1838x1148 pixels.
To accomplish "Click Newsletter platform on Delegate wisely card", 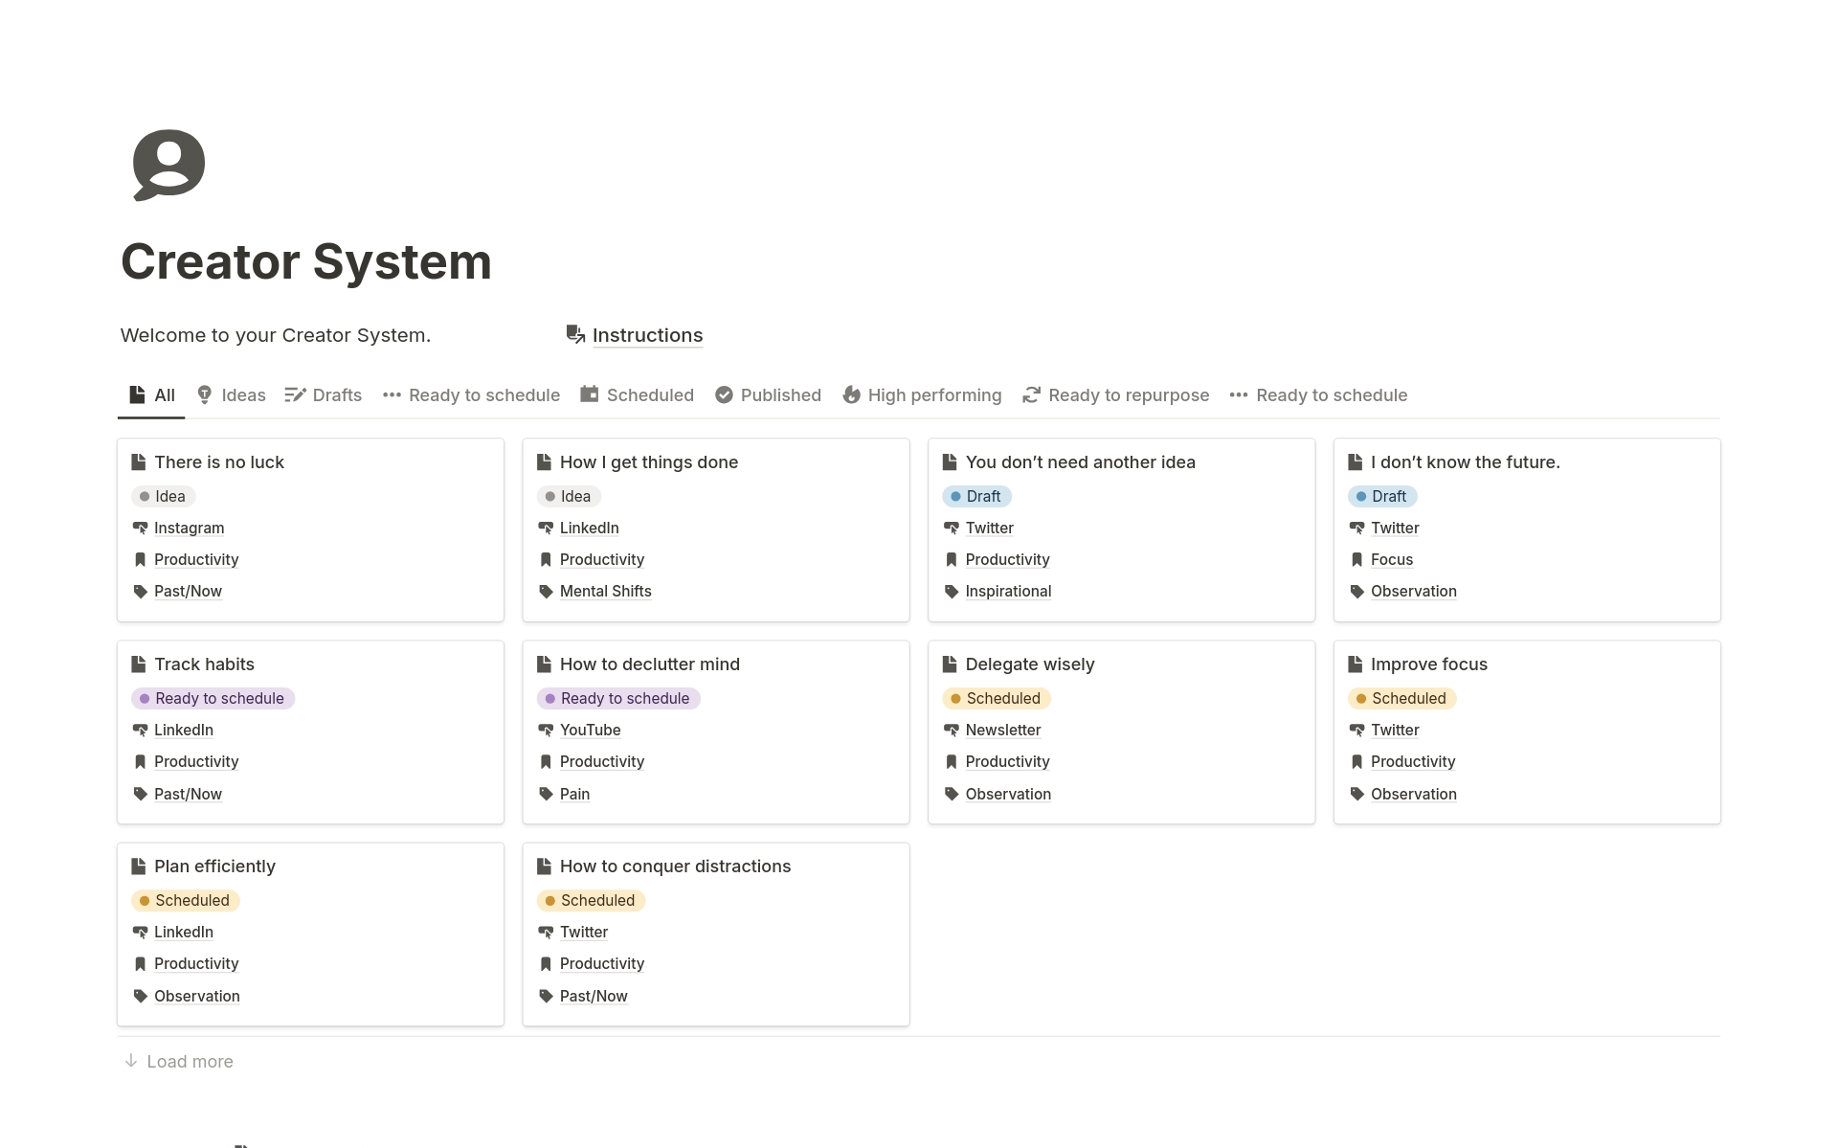I will click(1002, 730).
